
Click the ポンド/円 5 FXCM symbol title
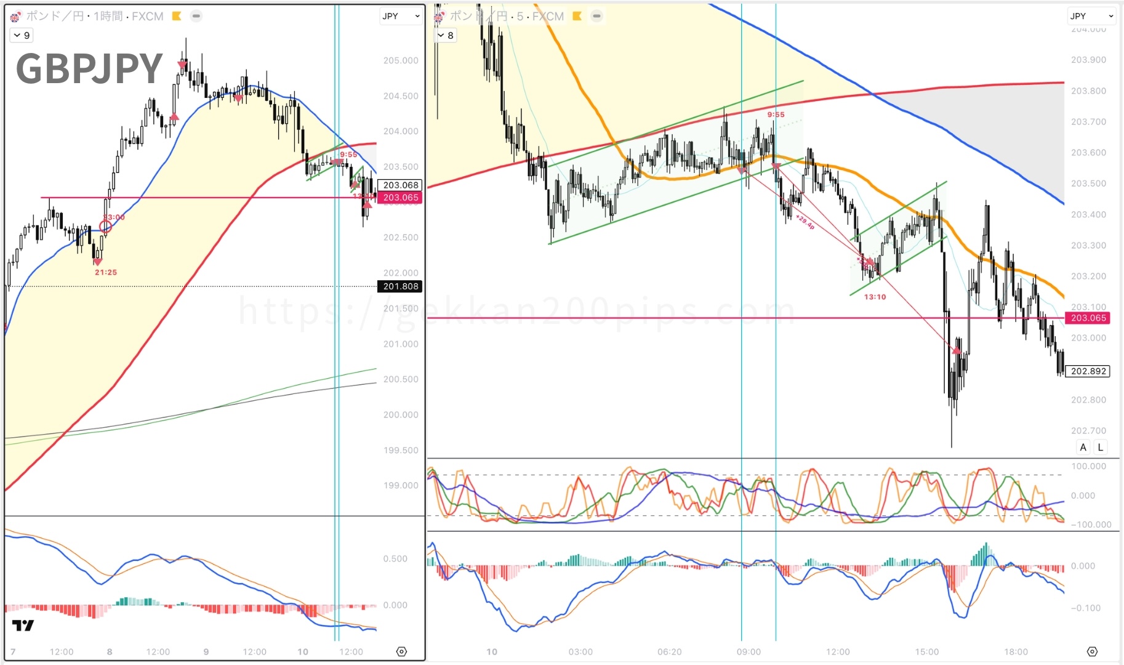506,16
